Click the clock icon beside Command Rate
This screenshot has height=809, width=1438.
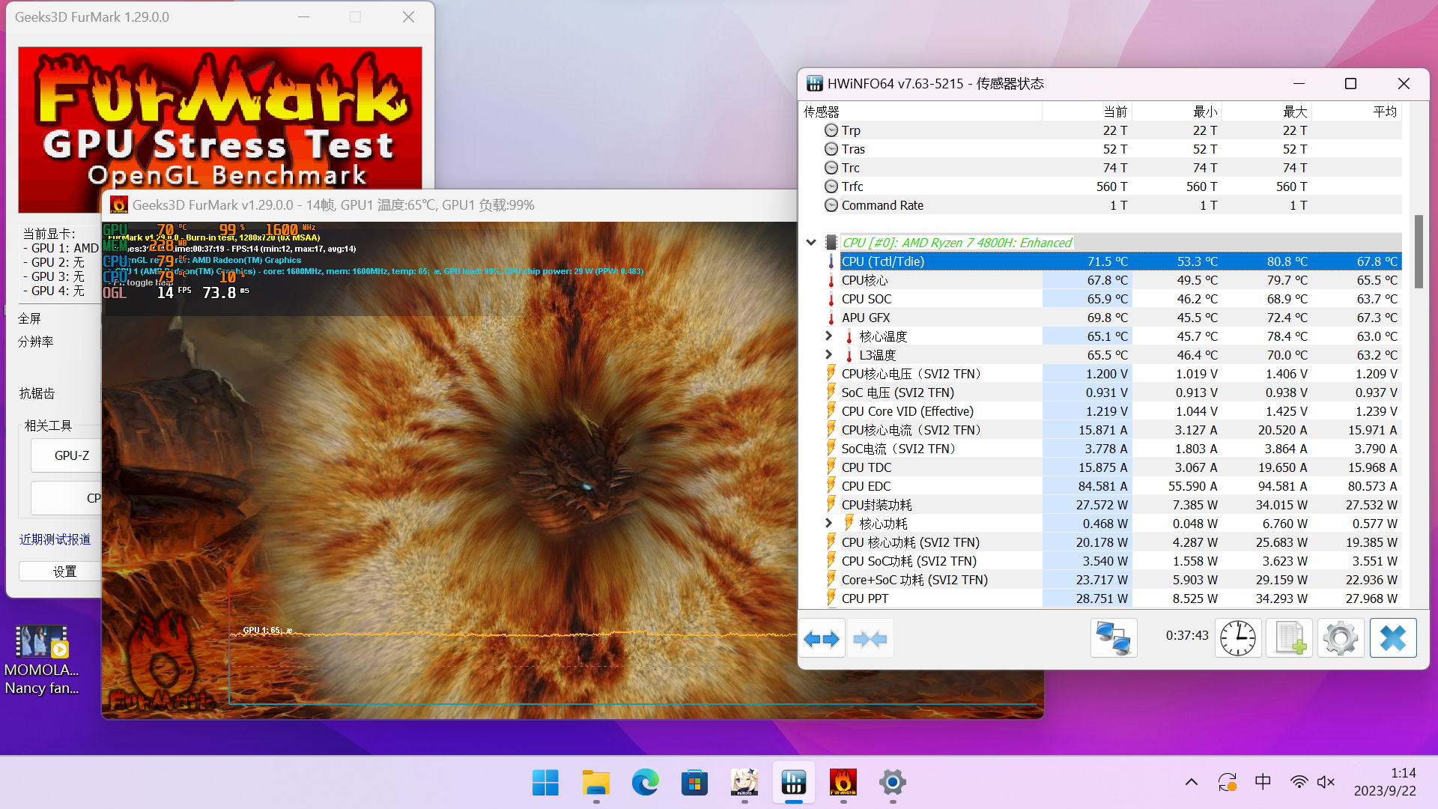831,205
